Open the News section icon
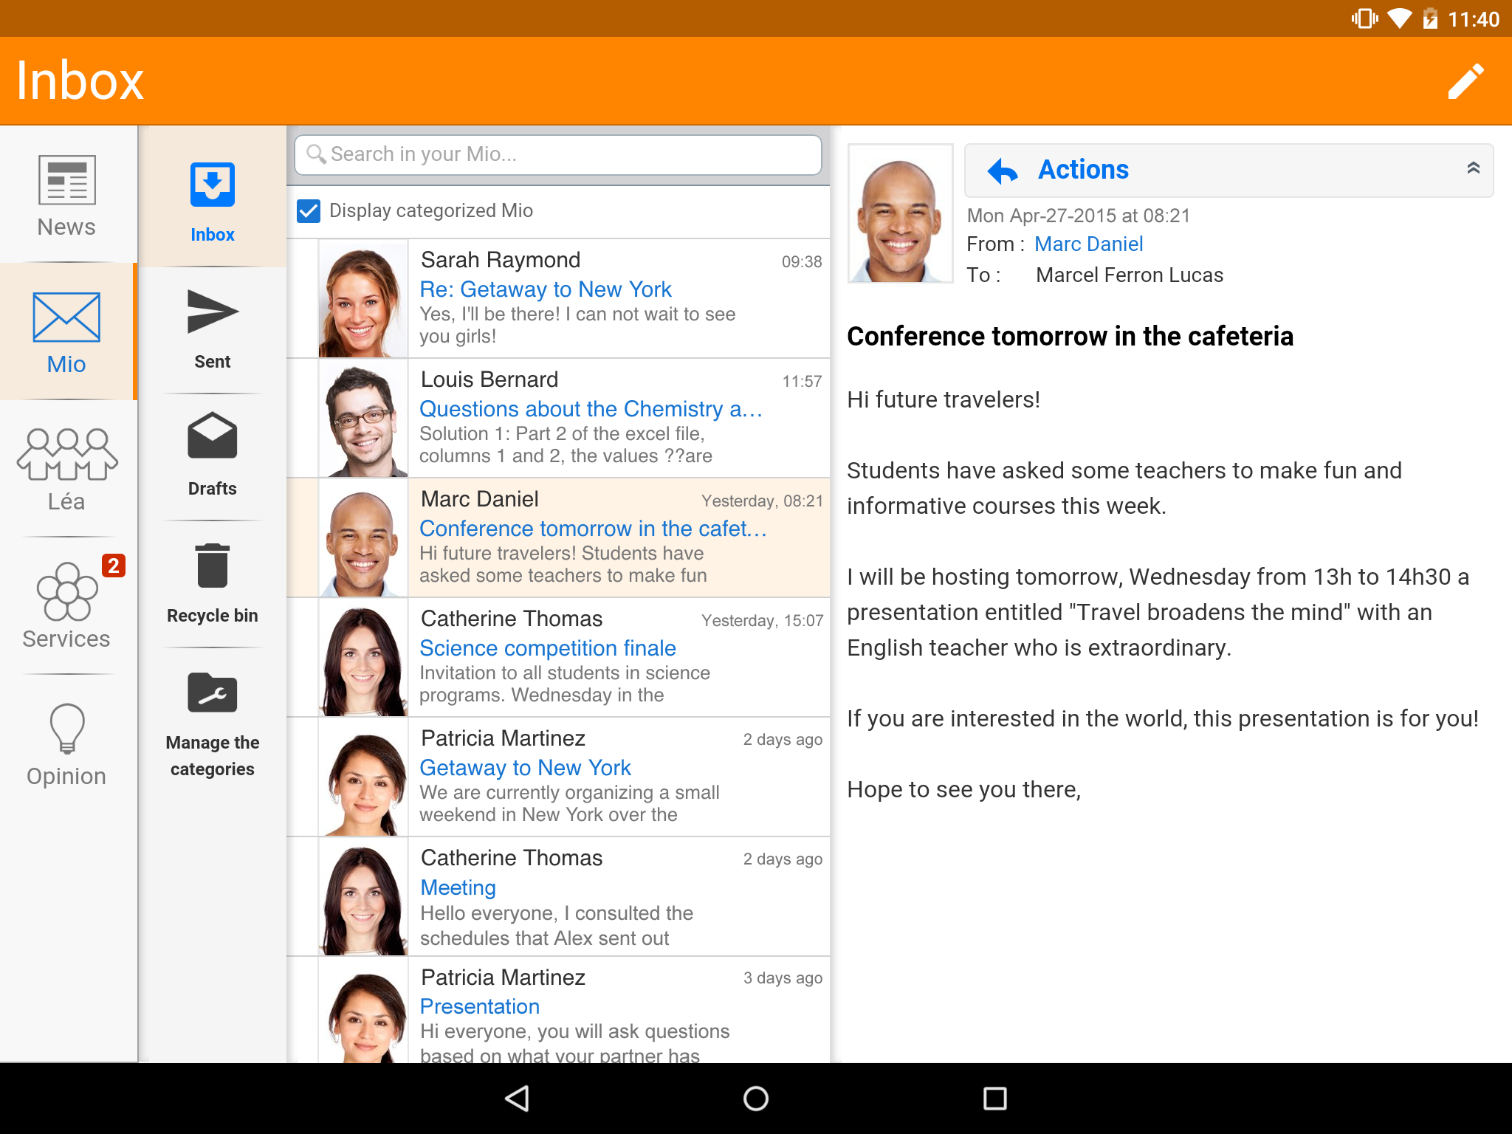This screenshot has height=1134, width=1512. pyautogui.click(x=66, y=179)
